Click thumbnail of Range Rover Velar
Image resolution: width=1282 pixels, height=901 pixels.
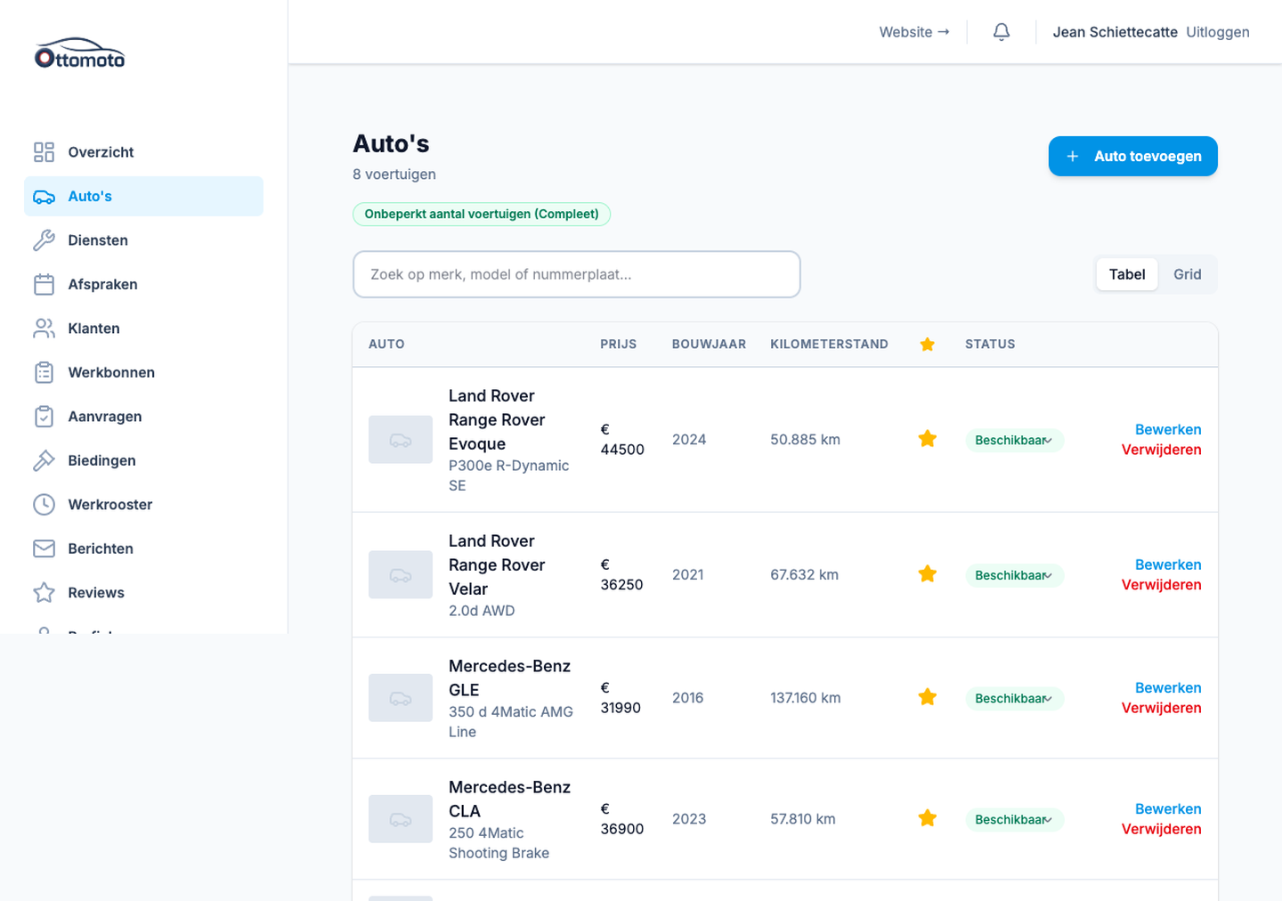coord(401,575)
